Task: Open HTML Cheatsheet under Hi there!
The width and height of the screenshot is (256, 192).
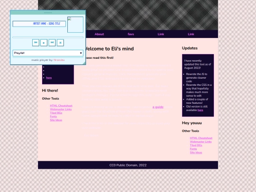Action: coord(61,106)
